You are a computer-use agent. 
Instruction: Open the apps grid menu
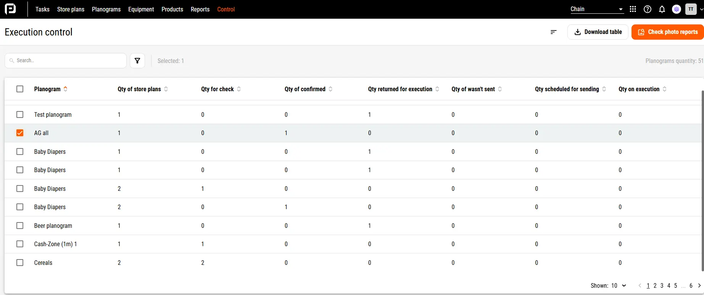(633, 9)
